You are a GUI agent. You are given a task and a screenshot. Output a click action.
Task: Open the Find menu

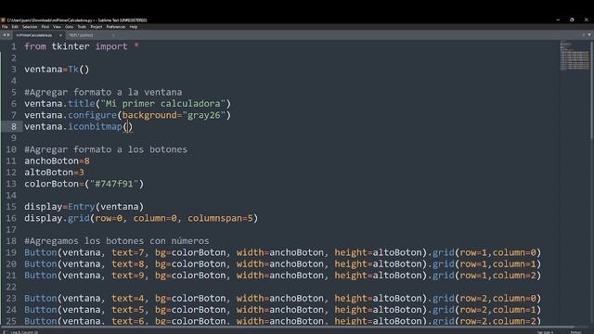tap(45, 27)
